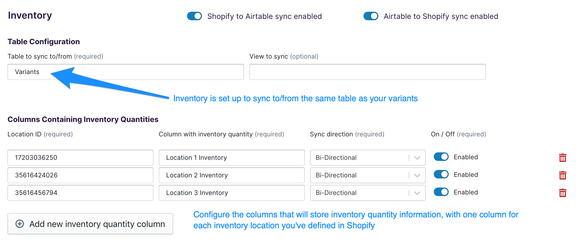Click the plus icon for new inventory column
Screen dimensions: 583x244
[20, 224]
